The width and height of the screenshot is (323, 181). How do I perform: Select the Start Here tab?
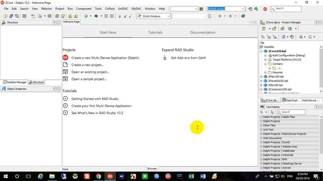[x=108, y=32]
